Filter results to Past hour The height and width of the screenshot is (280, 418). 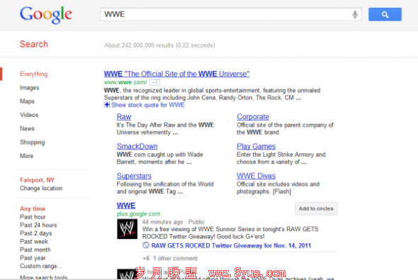(x=33, y=217)
